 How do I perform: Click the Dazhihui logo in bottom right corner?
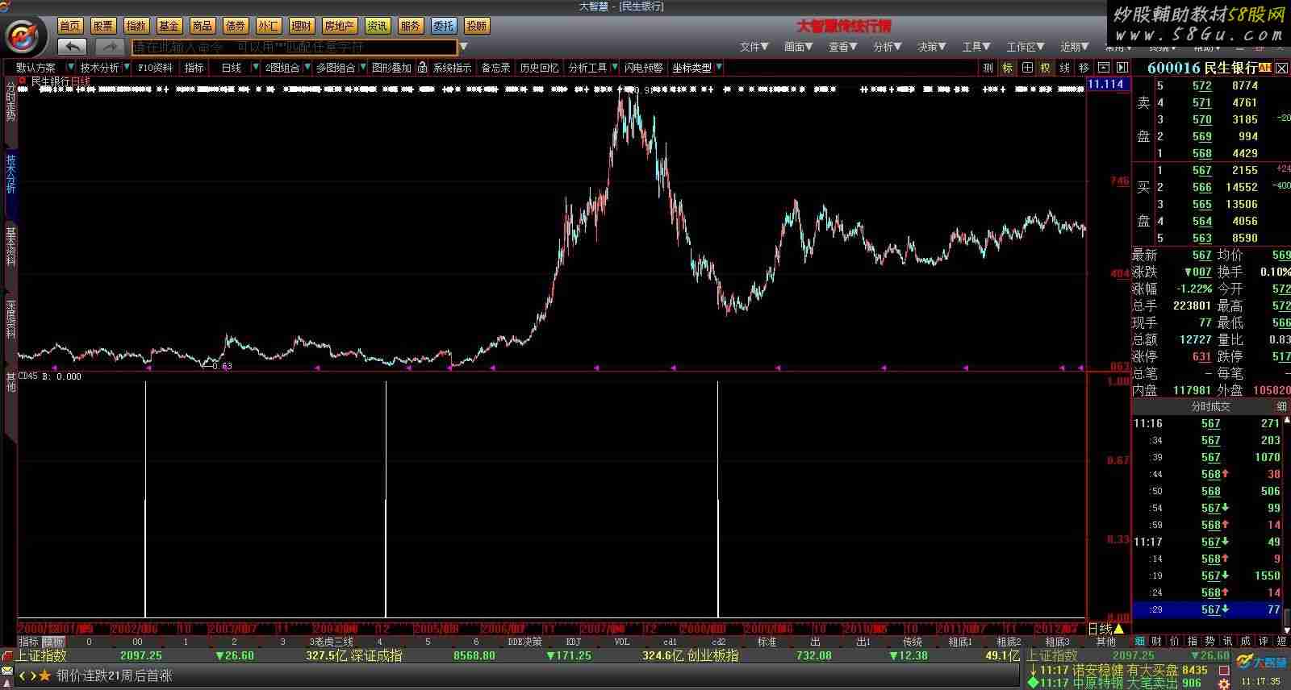[x=1263, y=662]
